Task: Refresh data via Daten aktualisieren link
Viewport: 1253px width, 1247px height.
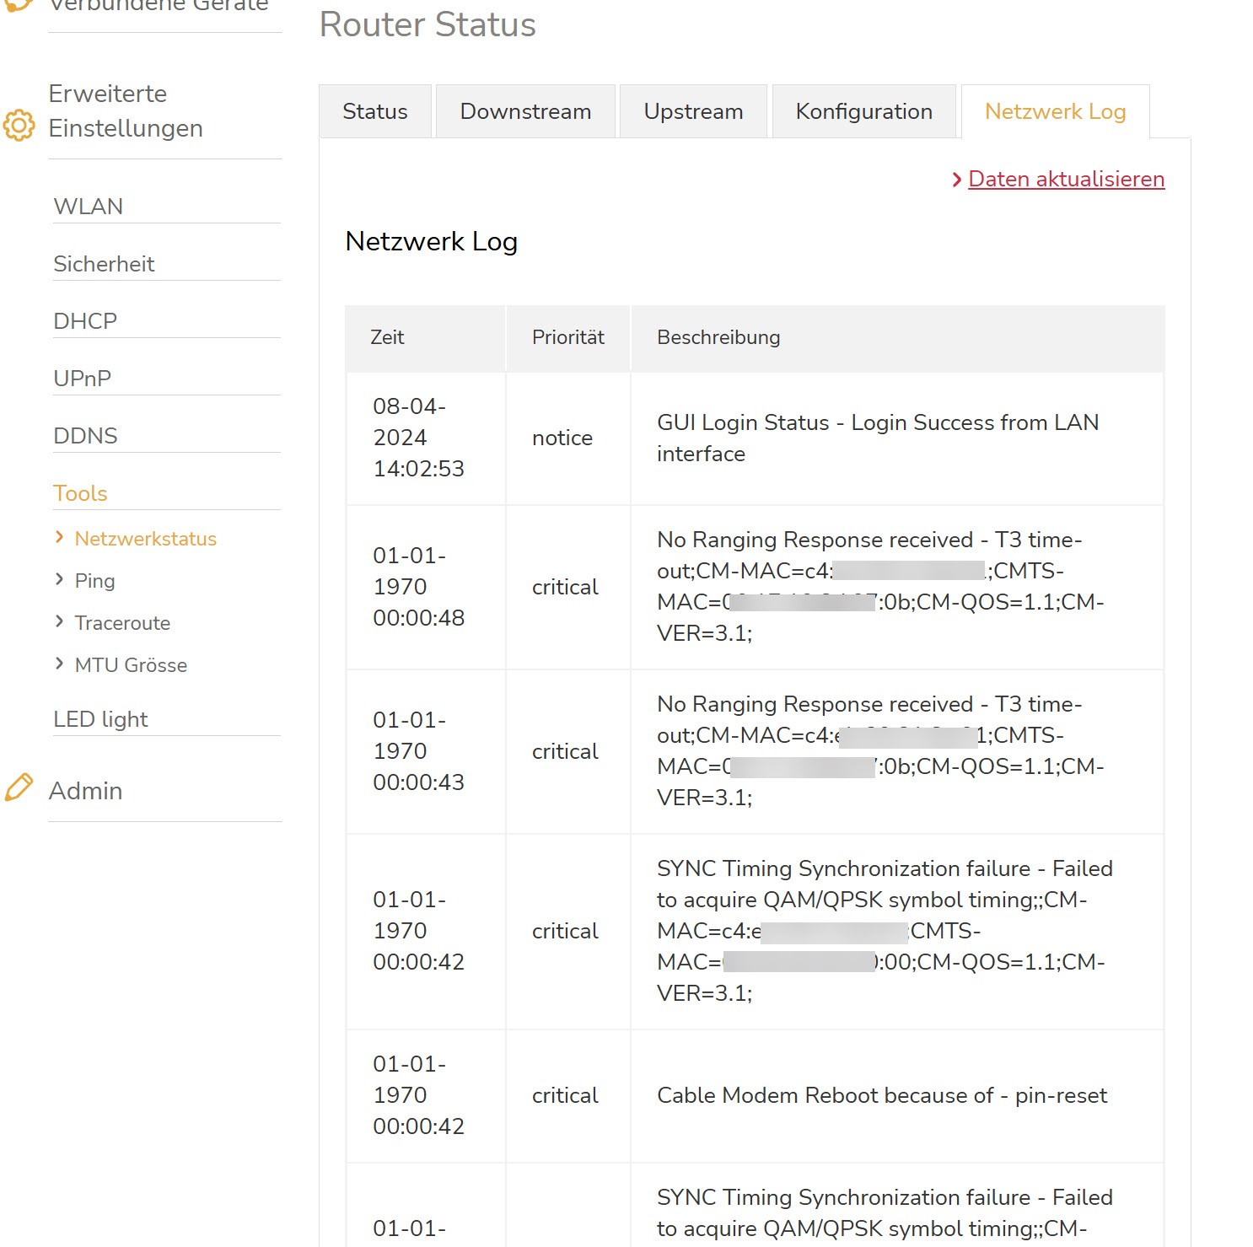Action: click(x=1066, y=180)
